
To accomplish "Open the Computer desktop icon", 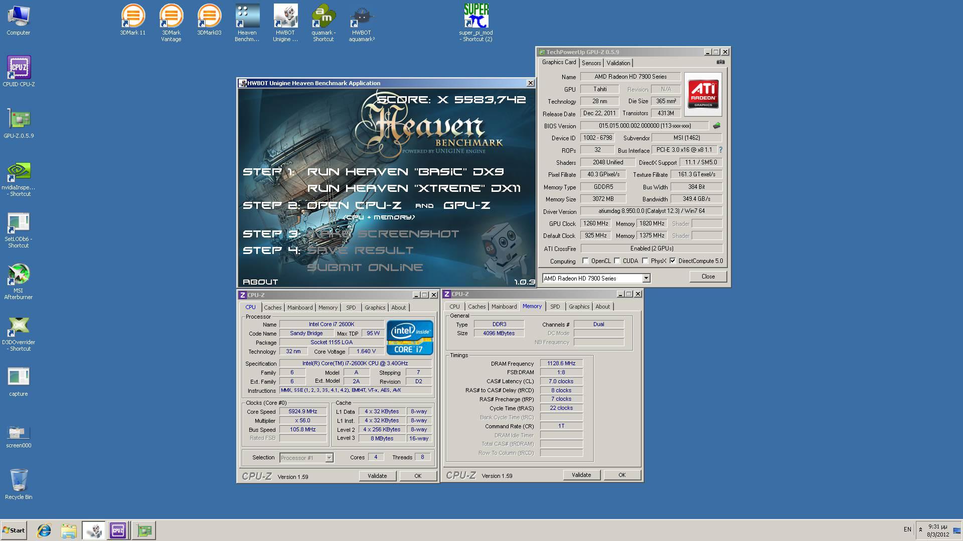I will pos(19,21).
